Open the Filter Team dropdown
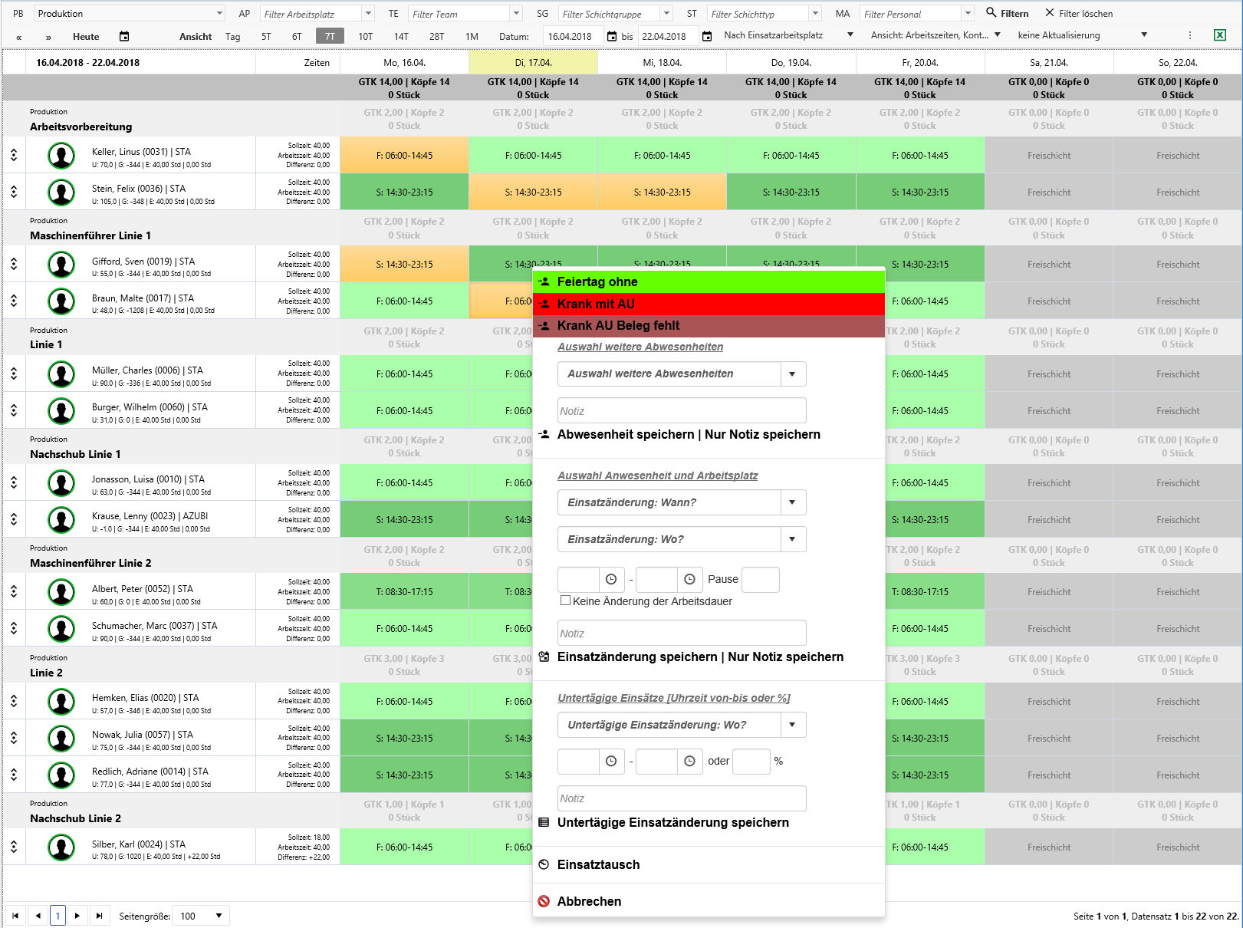The image size is (1243, 928). click(516, 13)
